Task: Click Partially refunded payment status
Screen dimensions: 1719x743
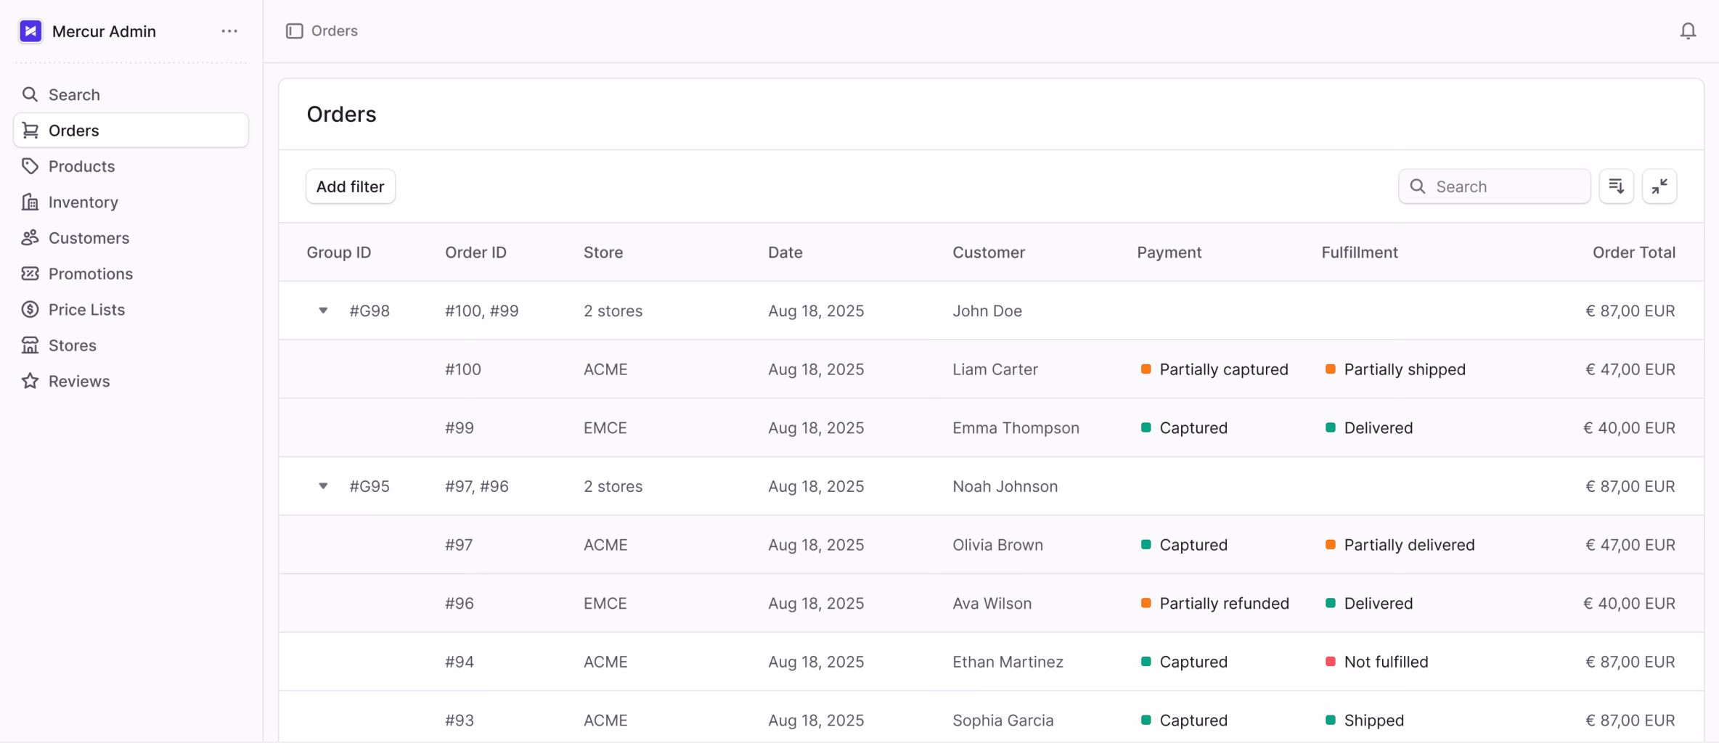Action: [1215, 604]
